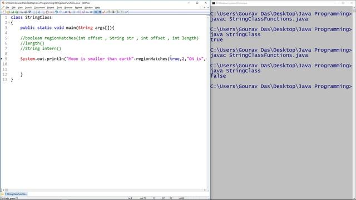
Task: Click the Command Prompt window title icon
Action: [x=214, y=3]
